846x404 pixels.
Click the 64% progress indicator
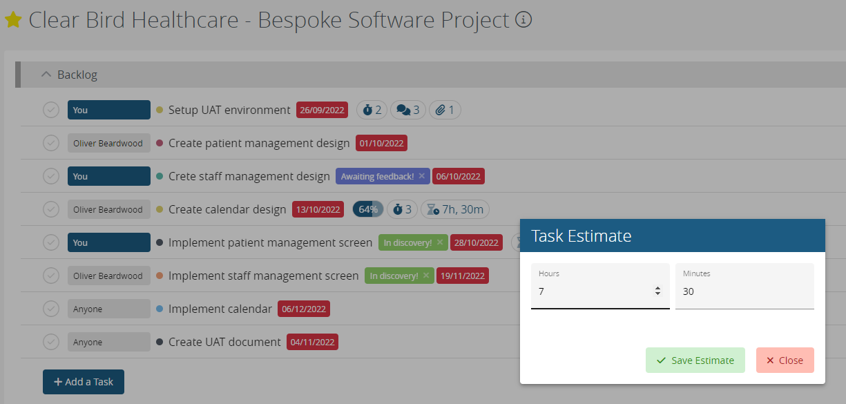[367, 209]
